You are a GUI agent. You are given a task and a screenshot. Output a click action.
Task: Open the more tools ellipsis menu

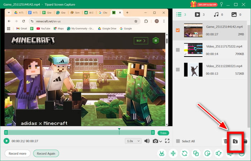coord(241,153)
